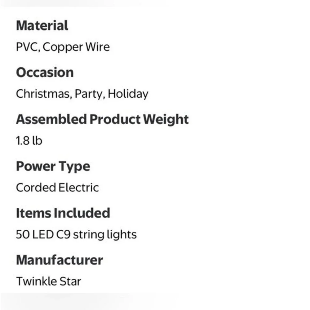Select the Christmas, Party, Holiday value

tap(82, 94)
